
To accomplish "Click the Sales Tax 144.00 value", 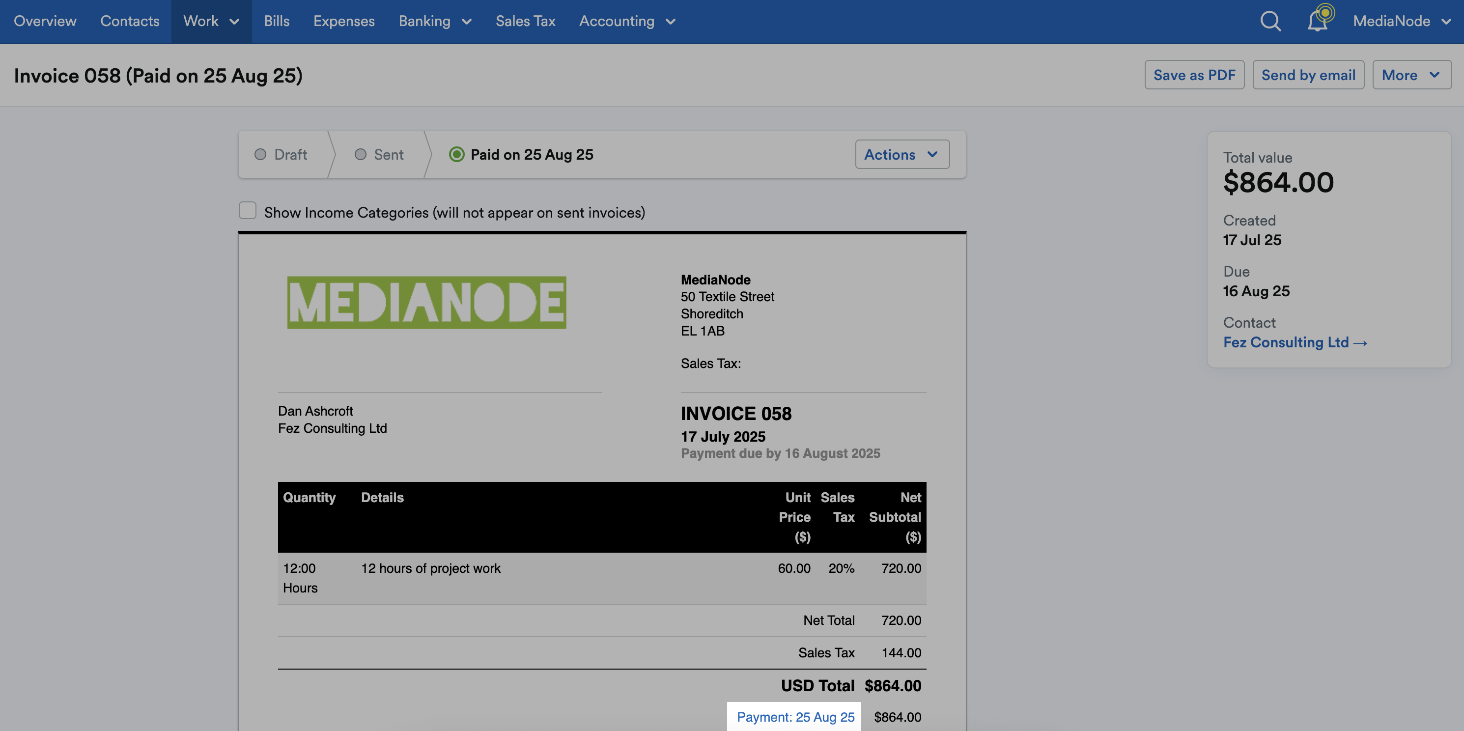I will pyautogui.click(x=901, y=653).
